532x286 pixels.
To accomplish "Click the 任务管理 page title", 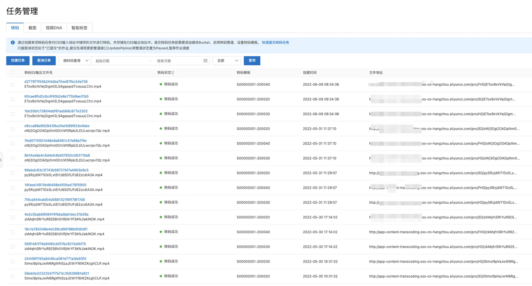I will click(22, 11).
